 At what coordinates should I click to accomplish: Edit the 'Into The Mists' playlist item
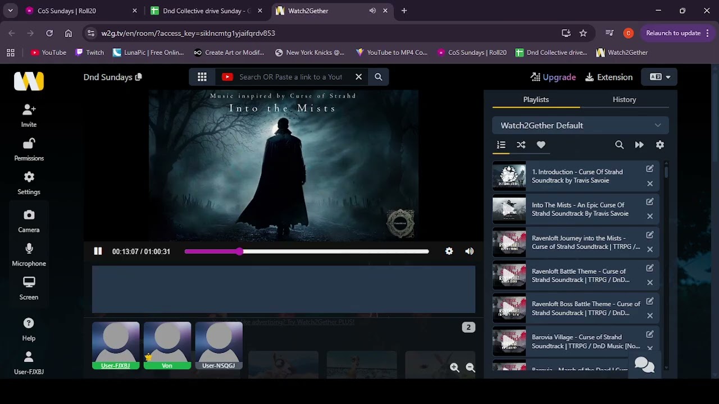[650, 201]
